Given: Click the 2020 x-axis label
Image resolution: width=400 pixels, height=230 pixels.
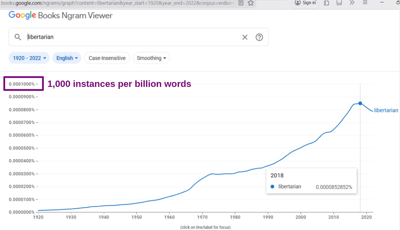Looking at the screenshot, I should click(x=366, y=217).
